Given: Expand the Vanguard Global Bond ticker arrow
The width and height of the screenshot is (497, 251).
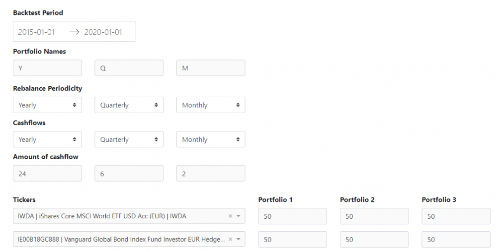Looking at the screenshot, I should tap(239, 240).
